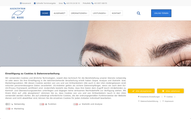The image size is (191, 119).
Task: Click the gear icon beside Erweiterte Einstellungen
Action: pos(138,97)
